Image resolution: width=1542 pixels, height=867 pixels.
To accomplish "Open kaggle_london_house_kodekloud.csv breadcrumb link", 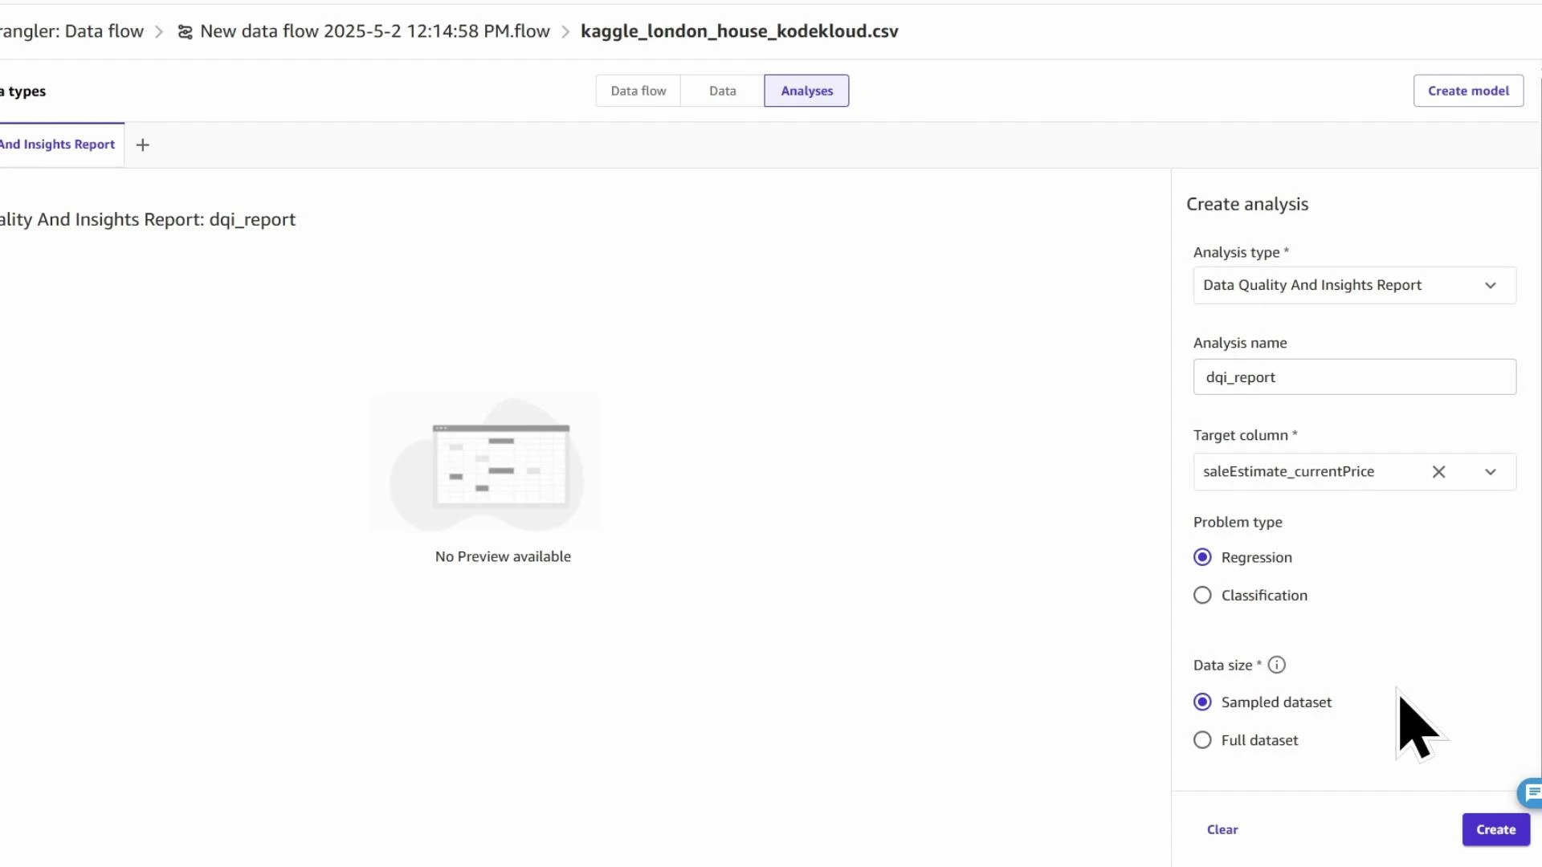I will [x=739, y=31].
